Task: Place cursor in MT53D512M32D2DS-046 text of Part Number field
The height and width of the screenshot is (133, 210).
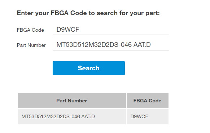Action: [x=94, y=45]
